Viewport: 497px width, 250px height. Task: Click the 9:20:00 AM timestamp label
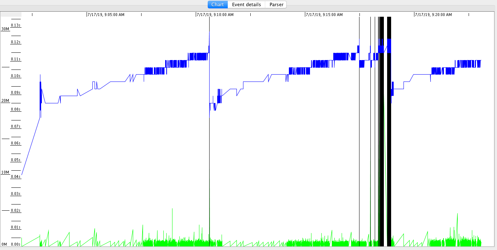(433, 15)
